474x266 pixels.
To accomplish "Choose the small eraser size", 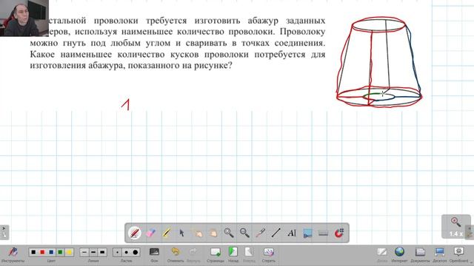I will (117, 252).
